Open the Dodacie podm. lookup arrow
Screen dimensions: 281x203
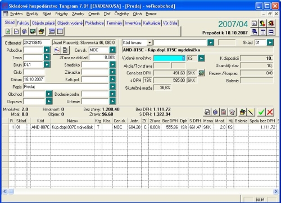[x=112, y=94]
